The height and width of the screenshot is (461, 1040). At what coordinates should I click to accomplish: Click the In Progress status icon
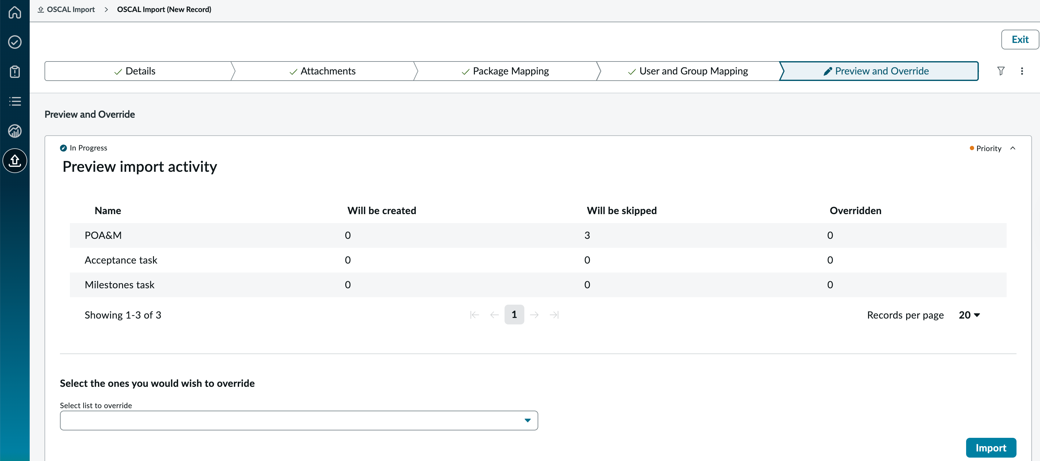point(63,148)
